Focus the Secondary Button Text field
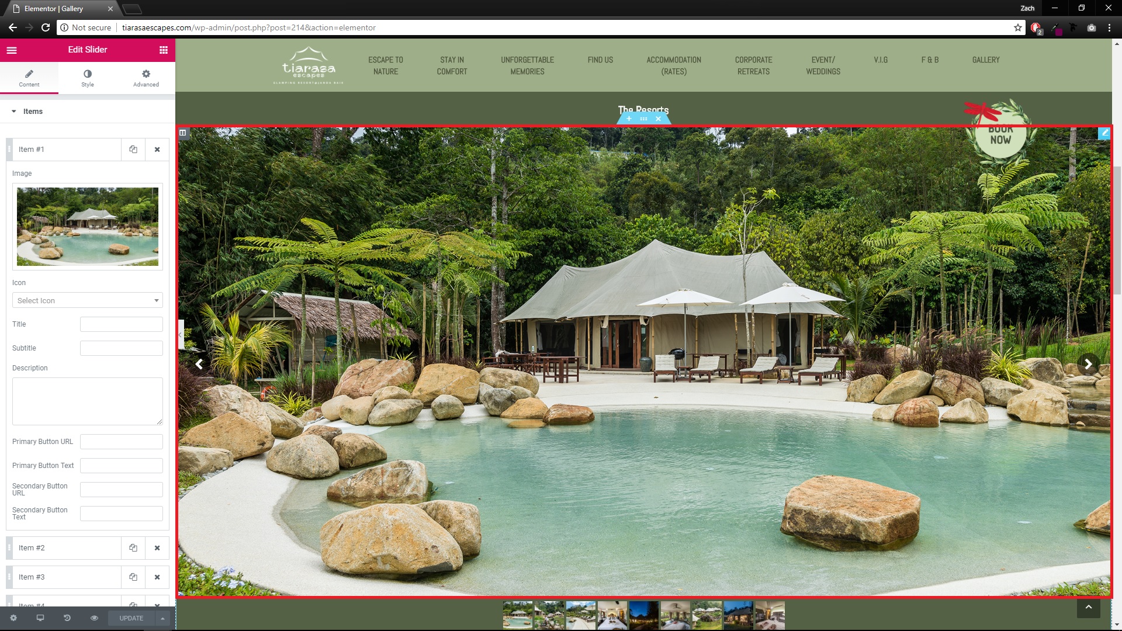The width and height of the screenshot is (1122, 631). pos(122,514)
